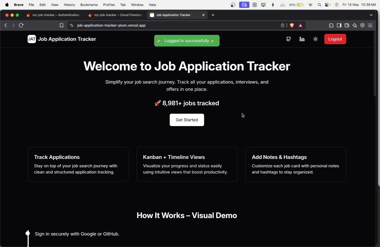Click the 8,981+ jobs tracked text

point(187,103)
